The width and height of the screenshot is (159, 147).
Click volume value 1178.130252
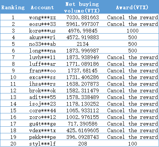pos(83,104)
